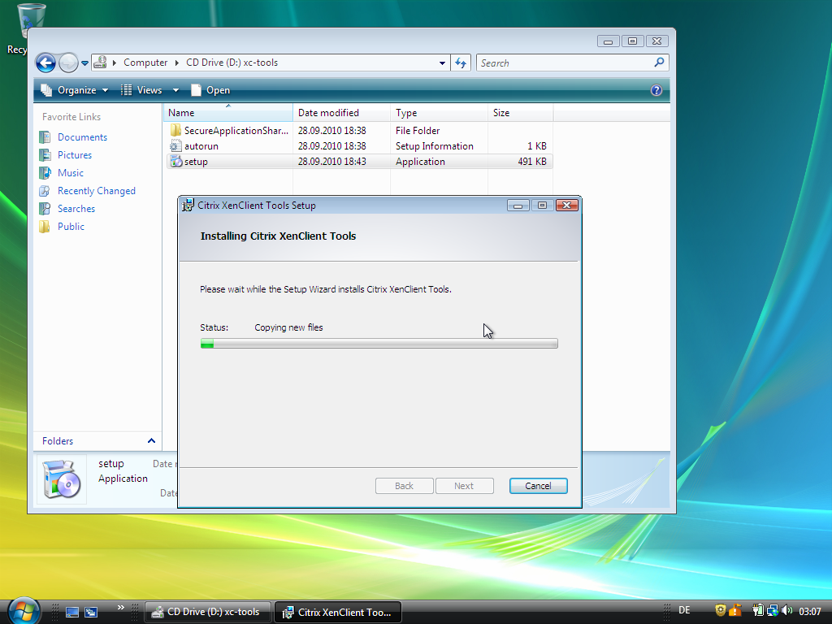Viewport: 832px width, 624px height.
Task: Collapse the Folders pane expander
Action: [151, 440]
